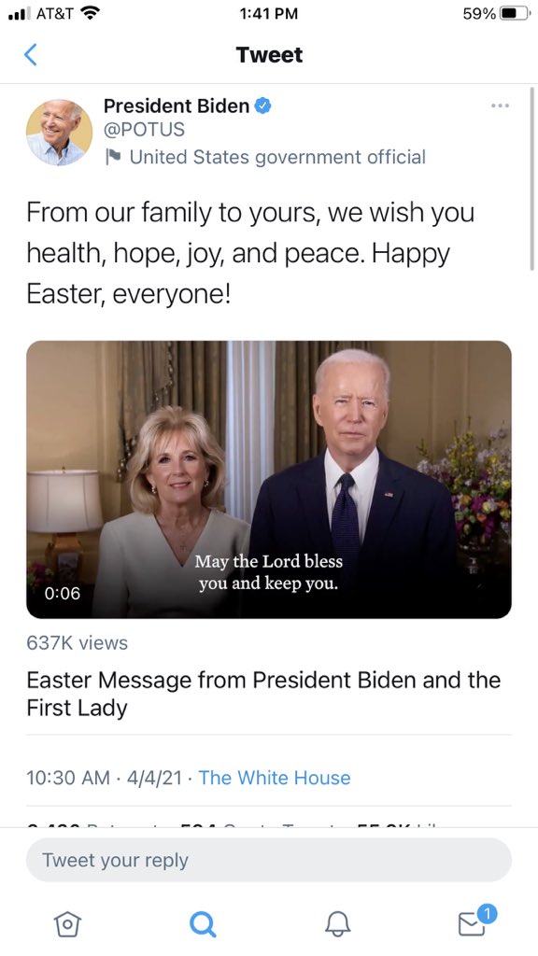Tap the 0:06 video duration label
The height and width of the screenshot is (956, 538).
[63, 593]
